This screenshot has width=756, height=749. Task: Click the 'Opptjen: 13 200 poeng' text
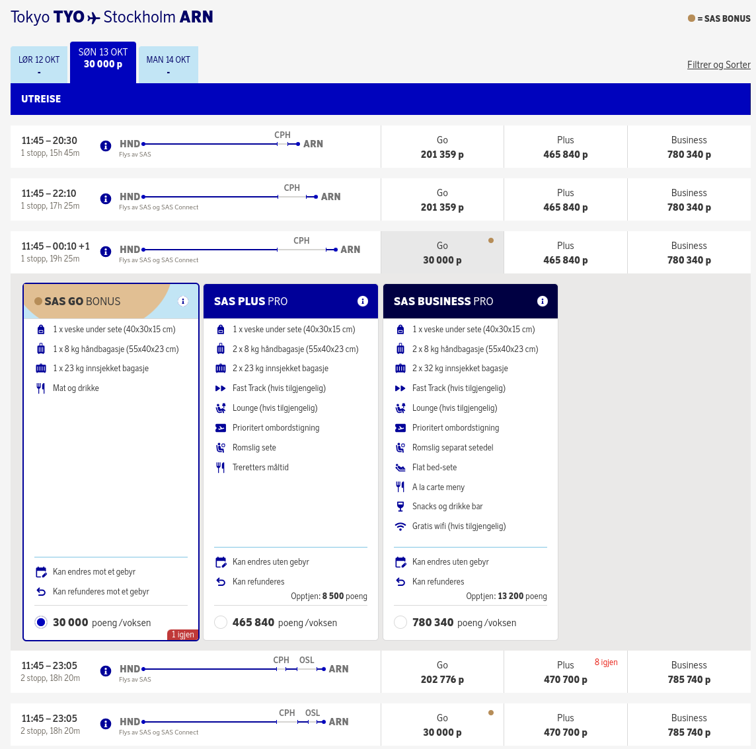(506, 596)
